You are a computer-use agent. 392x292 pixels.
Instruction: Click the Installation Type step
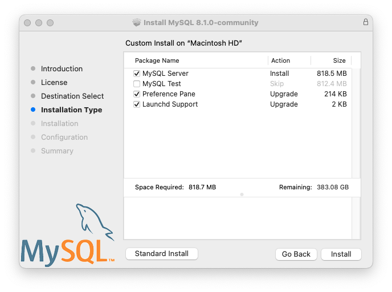(71, 109)
